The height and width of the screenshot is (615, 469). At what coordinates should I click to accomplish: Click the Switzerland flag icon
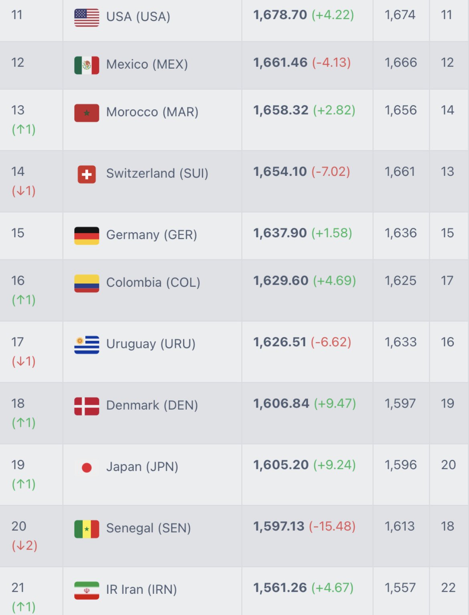87,174
